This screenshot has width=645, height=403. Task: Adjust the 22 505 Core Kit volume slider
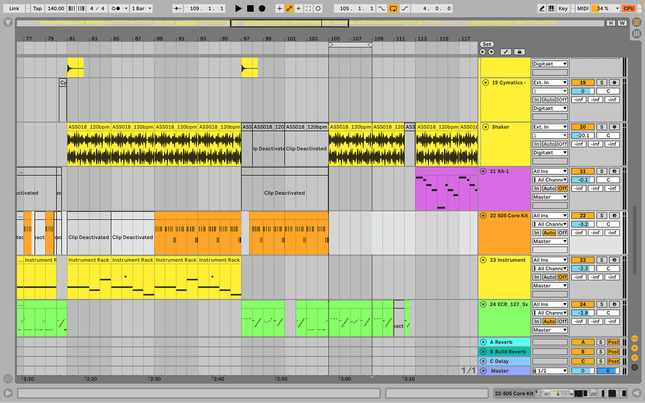tap(583, 224)
